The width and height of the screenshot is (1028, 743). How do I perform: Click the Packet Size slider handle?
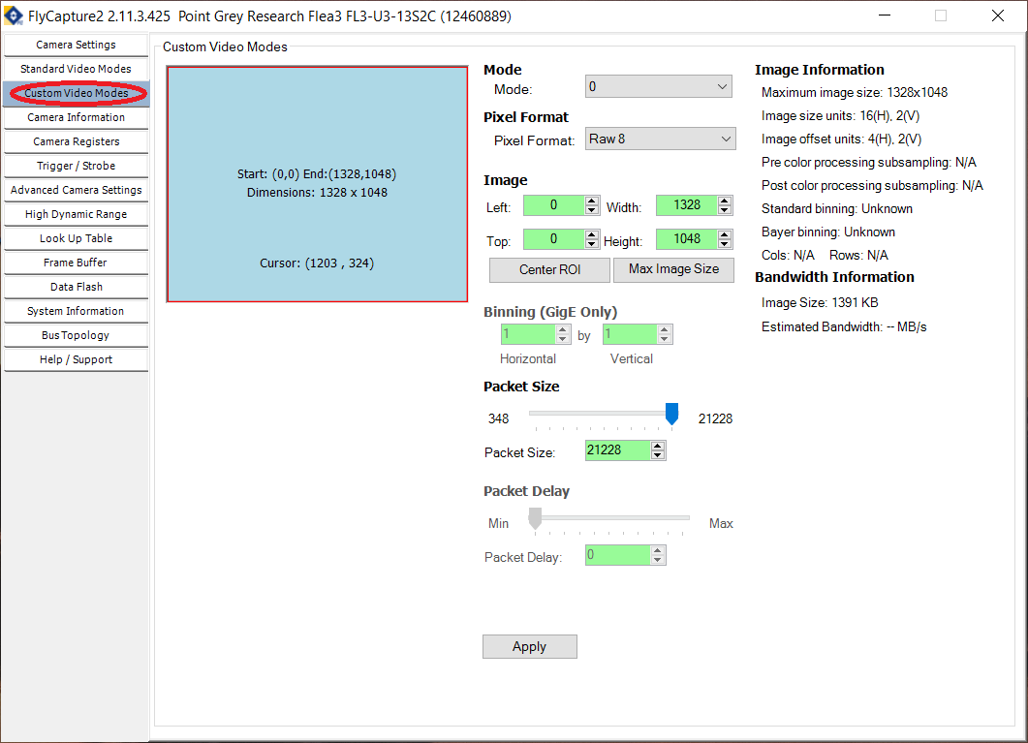(x=672, y=414)
